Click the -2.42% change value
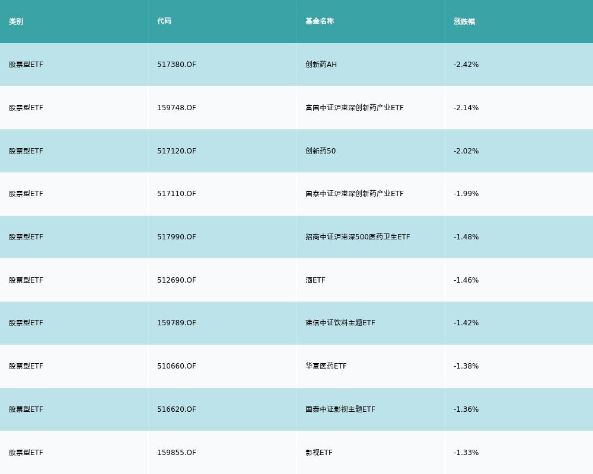Screen dimensions: 593x474 tap(466, 64)
